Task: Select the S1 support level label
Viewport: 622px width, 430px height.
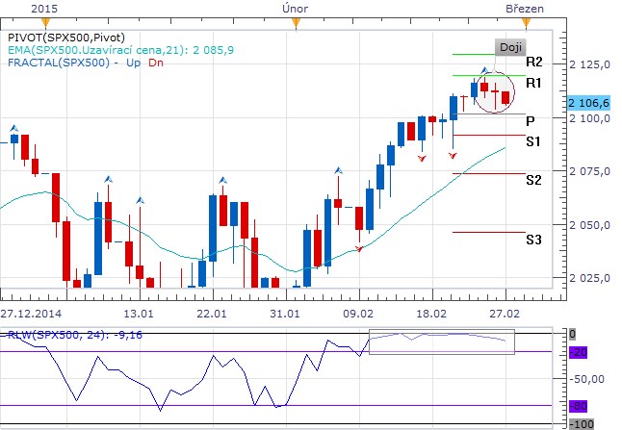Action: coord(533,141)
